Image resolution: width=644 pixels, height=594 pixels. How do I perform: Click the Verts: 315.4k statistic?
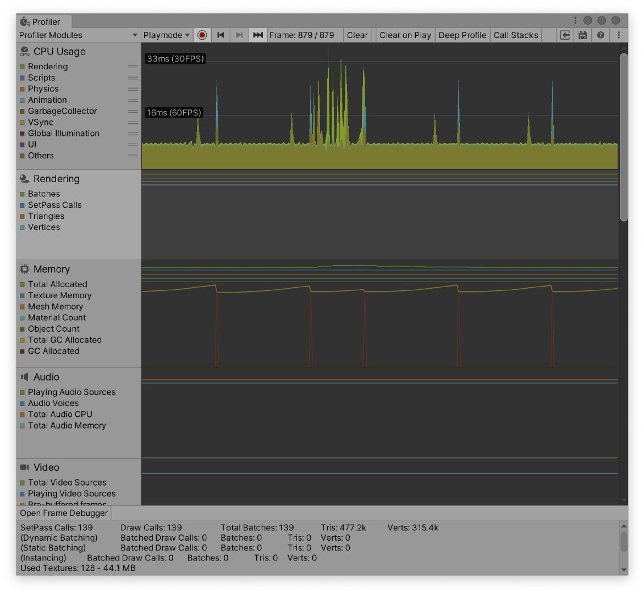413,527
